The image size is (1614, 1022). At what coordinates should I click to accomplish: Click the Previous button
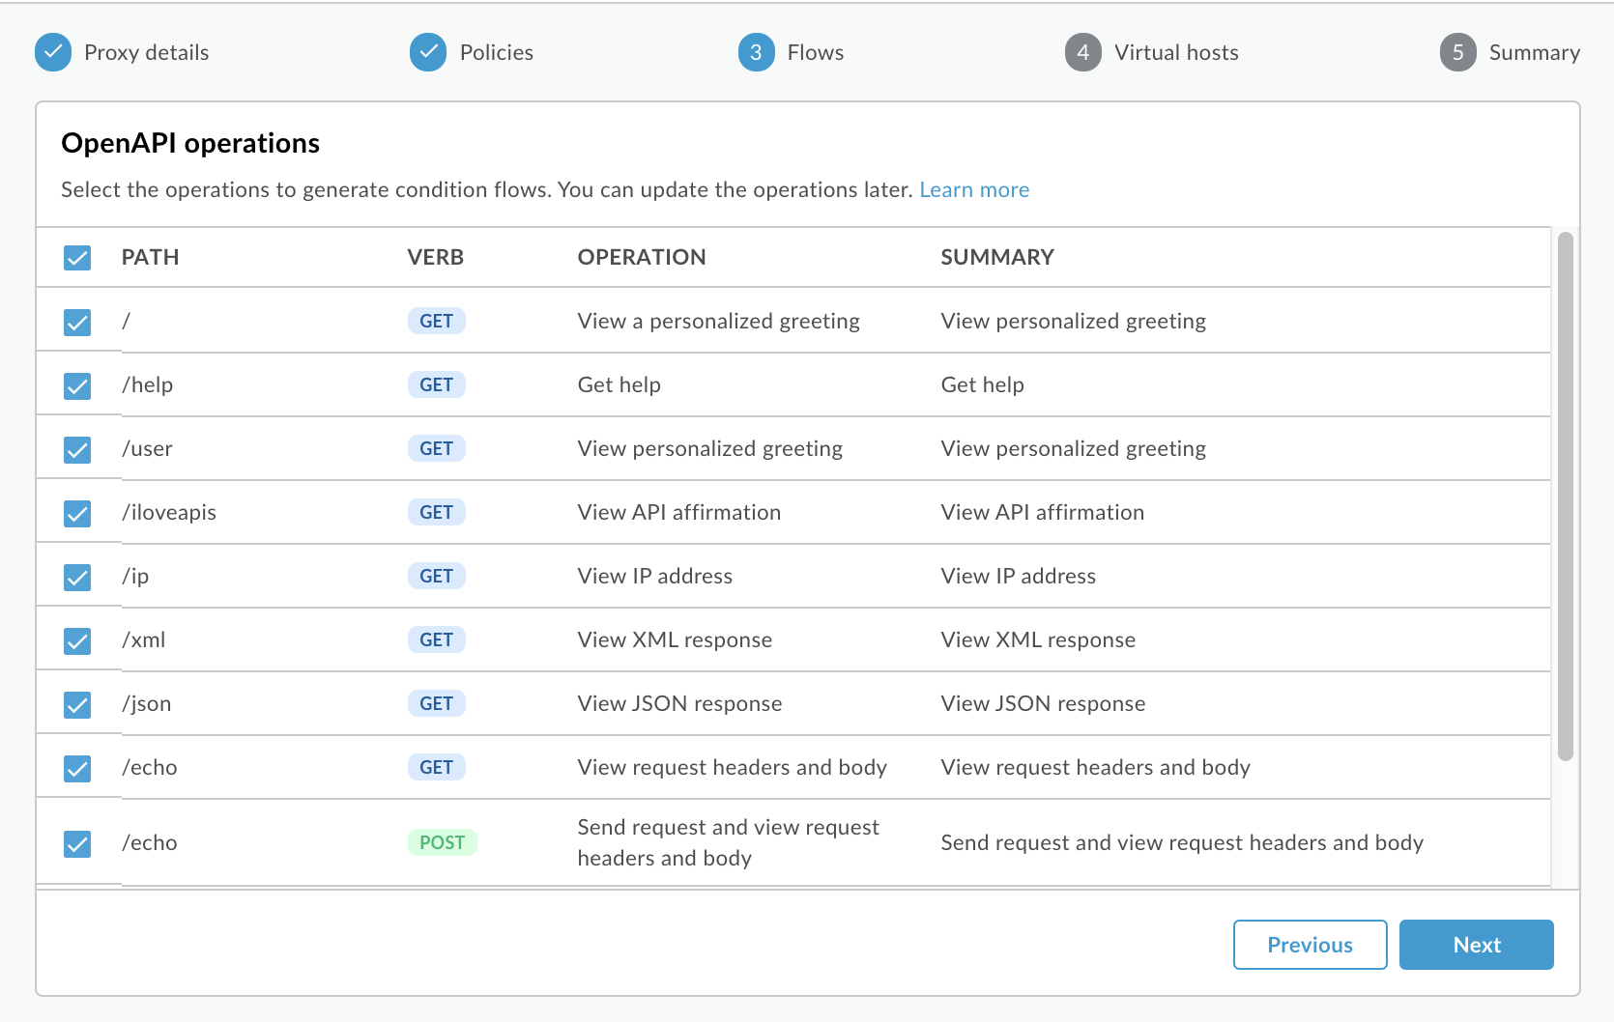click(1310, 944)
